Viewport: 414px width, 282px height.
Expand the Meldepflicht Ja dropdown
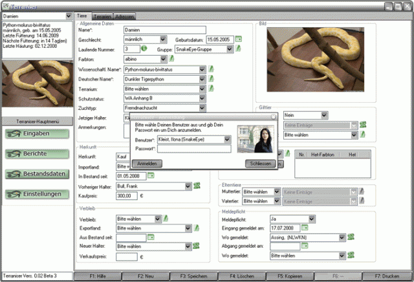312,219
